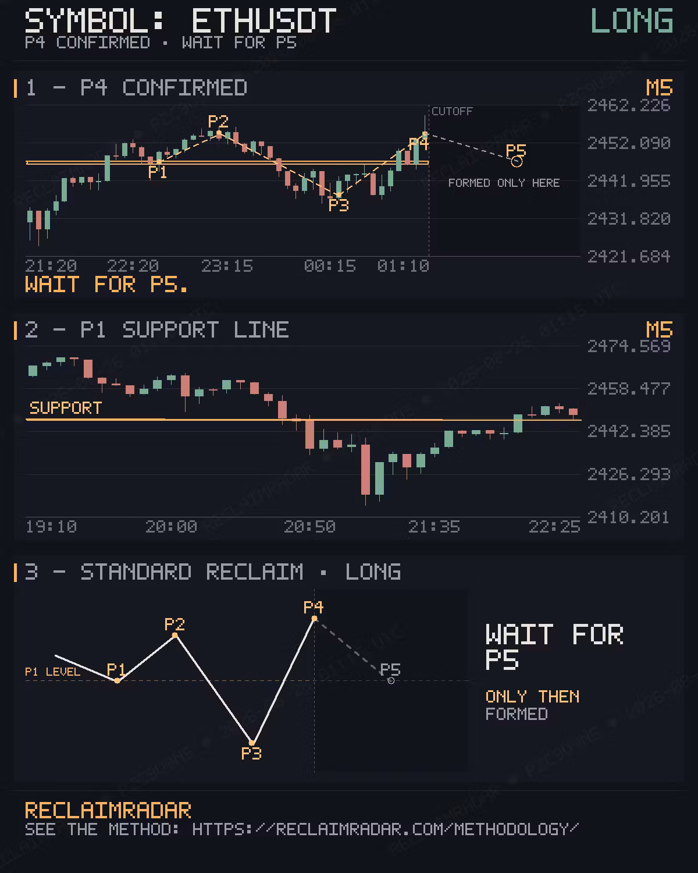Viewport: 698px width, 873px height.
Task: Click the CUTOFF label
Action: point(452,111)
